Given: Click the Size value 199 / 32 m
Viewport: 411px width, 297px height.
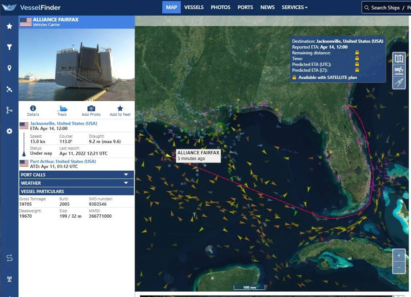Looking at the screenshot, I should [x=70, y=216].
